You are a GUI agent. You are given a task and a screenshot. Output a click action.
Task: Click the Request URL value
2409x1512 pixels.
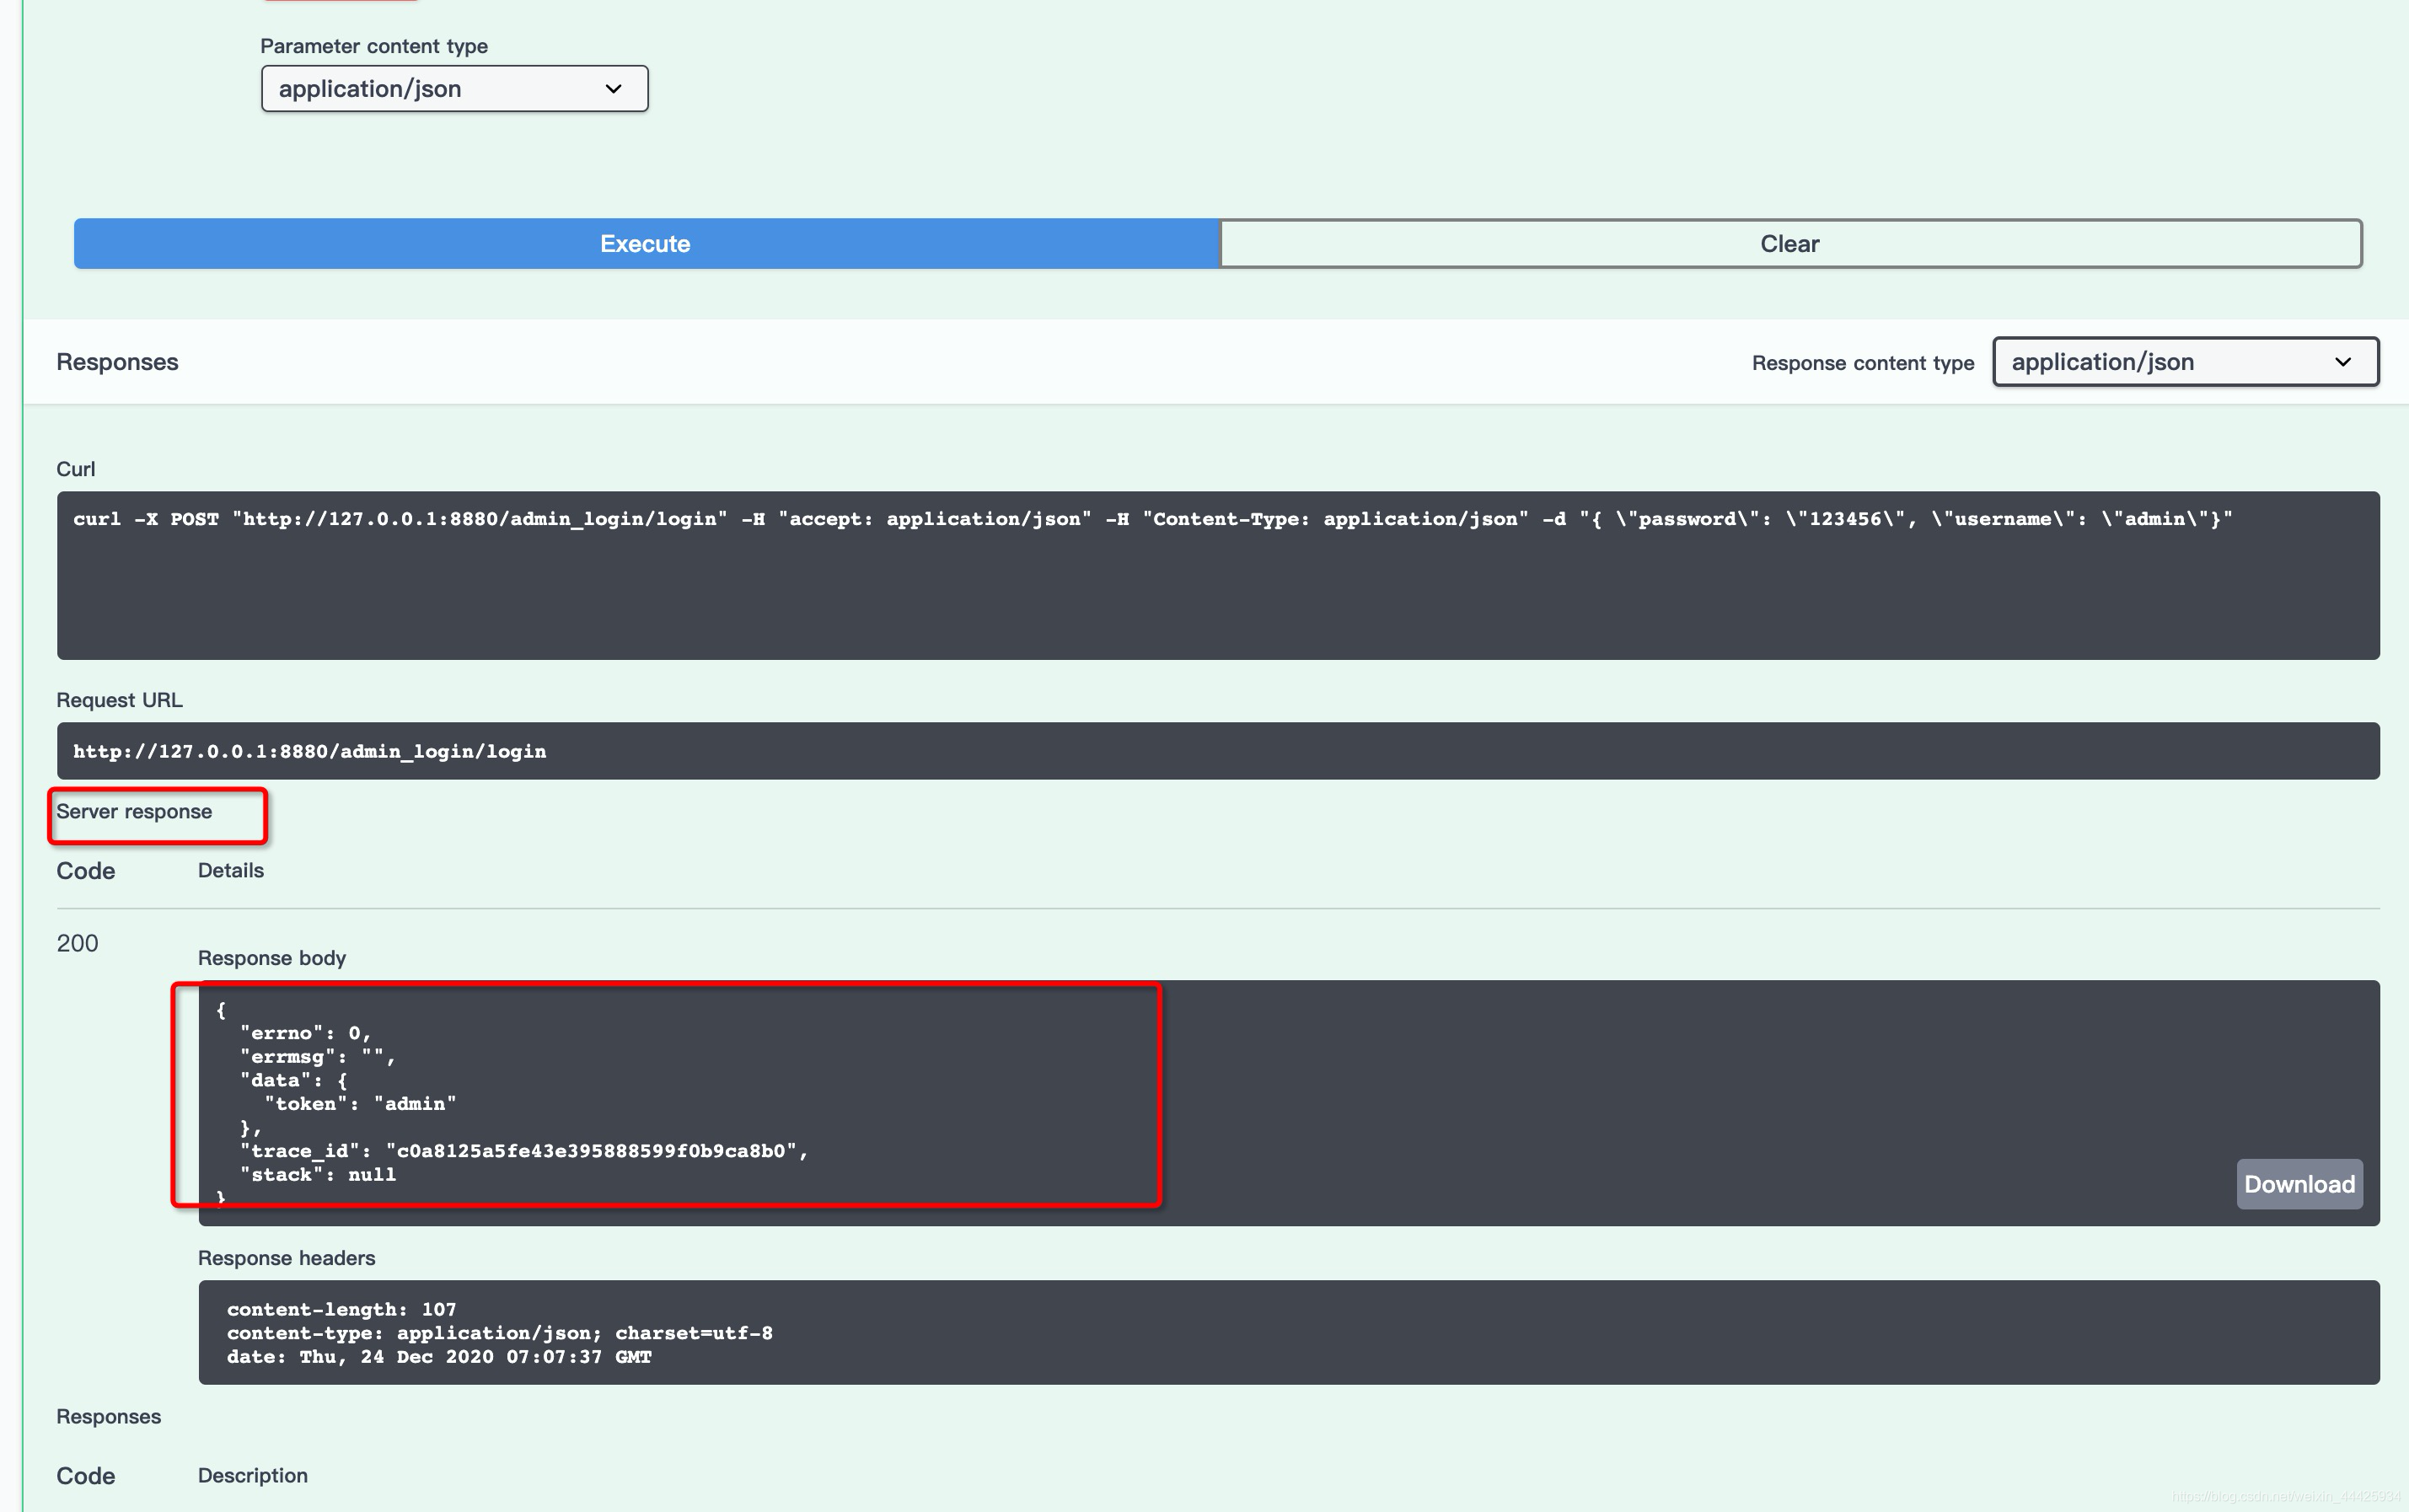tap(310, 752)
